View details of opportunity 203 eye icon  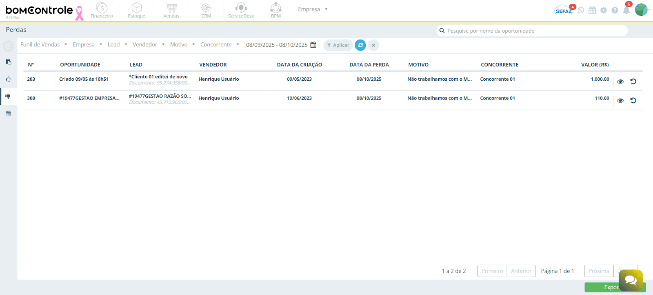[x=620, y=81]
